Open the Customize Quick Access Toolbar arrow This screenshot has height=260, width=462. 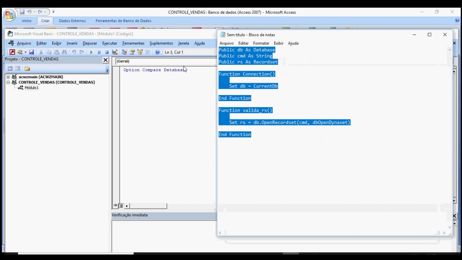point(53,12)
